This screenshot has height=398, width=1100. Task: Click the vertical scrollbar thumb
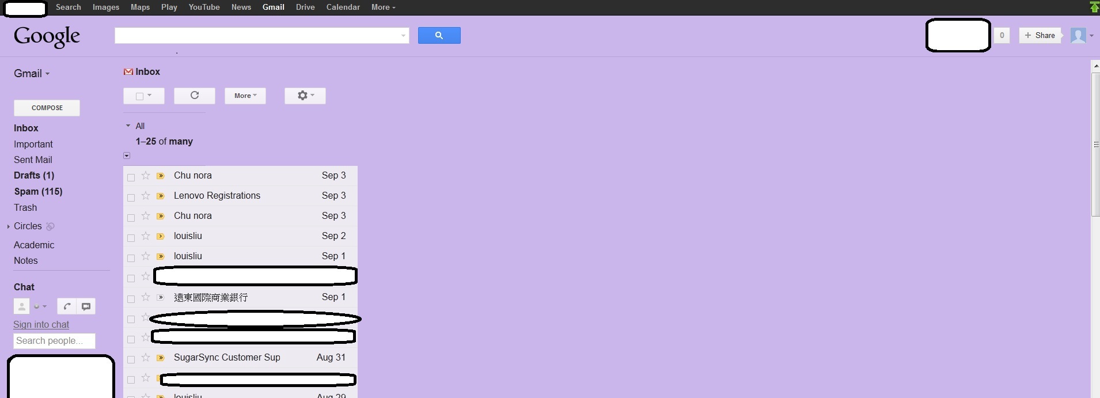[x=1096, y=144]
